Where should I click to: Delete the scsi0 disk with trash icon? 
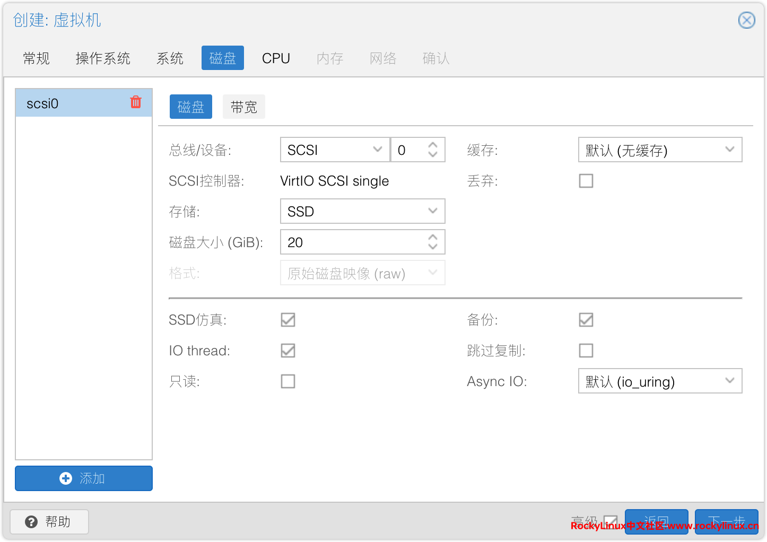[x=136, y=102]
